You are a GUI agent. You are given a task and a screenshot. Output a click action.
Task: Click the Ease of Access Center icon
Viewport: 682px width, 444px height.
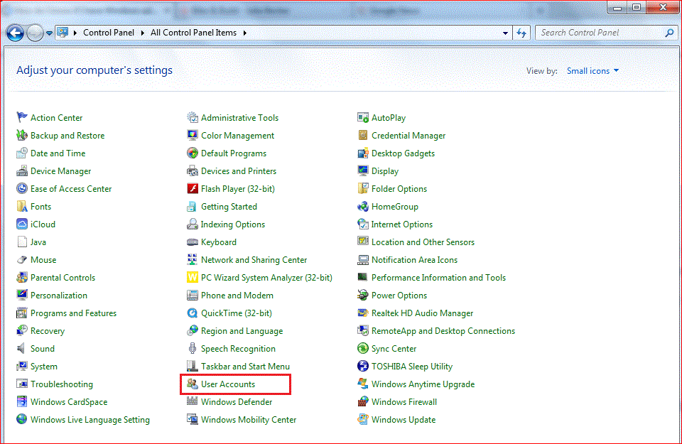[22, 189]
